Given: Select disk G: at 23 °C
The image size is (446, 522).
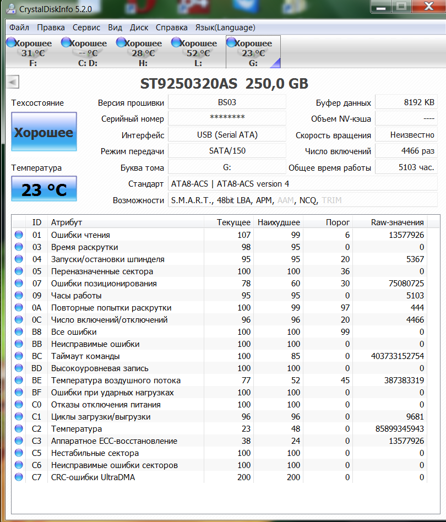Looking at the screenshot, I should coord(253,52).
